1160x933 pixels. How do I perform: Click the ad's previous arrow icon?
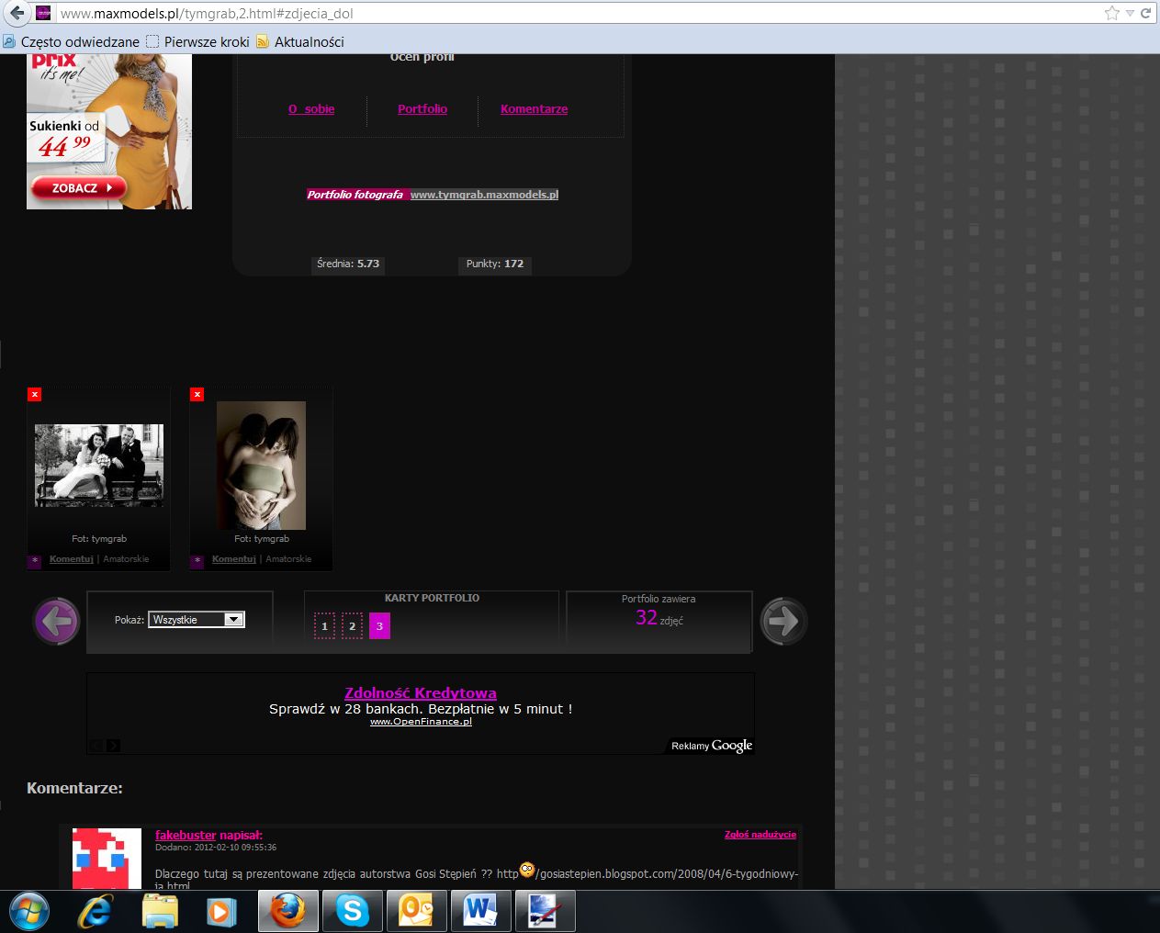(x=96, y=746)
